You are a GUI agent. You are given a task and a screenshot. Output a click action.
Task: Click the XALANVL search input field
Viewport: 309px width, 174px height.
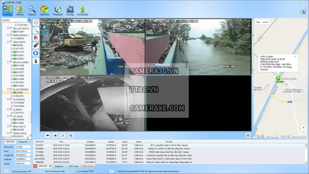click(x=14, y=20)
